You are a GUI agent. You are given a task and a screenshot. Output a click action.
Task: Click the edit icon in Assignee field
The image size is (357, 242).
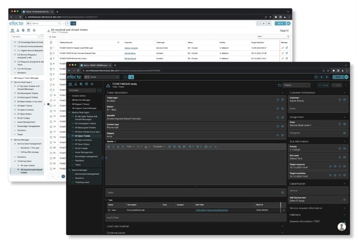344,133
